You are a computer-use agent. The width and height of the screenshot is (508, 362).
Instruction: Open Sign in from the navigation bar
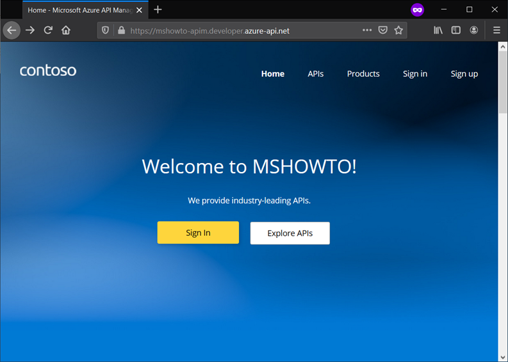coord(415,74)
